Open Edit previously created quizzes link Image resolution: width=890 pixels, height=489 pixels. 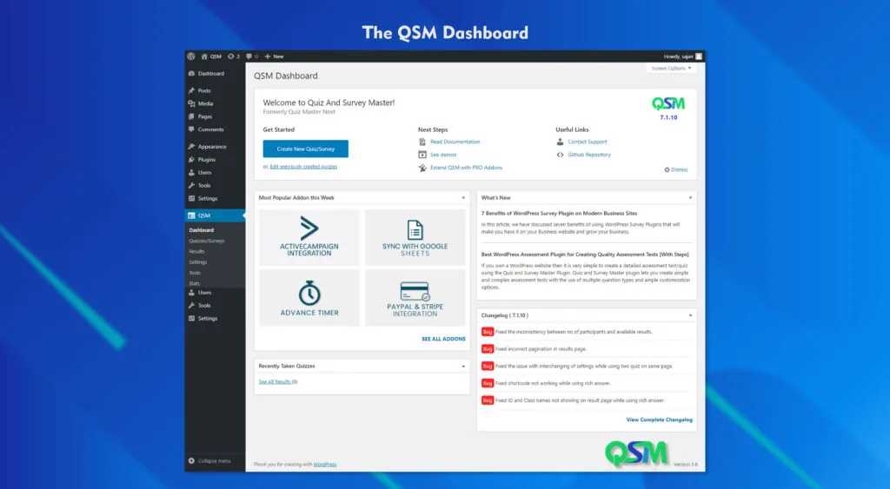tap(303, 167)
